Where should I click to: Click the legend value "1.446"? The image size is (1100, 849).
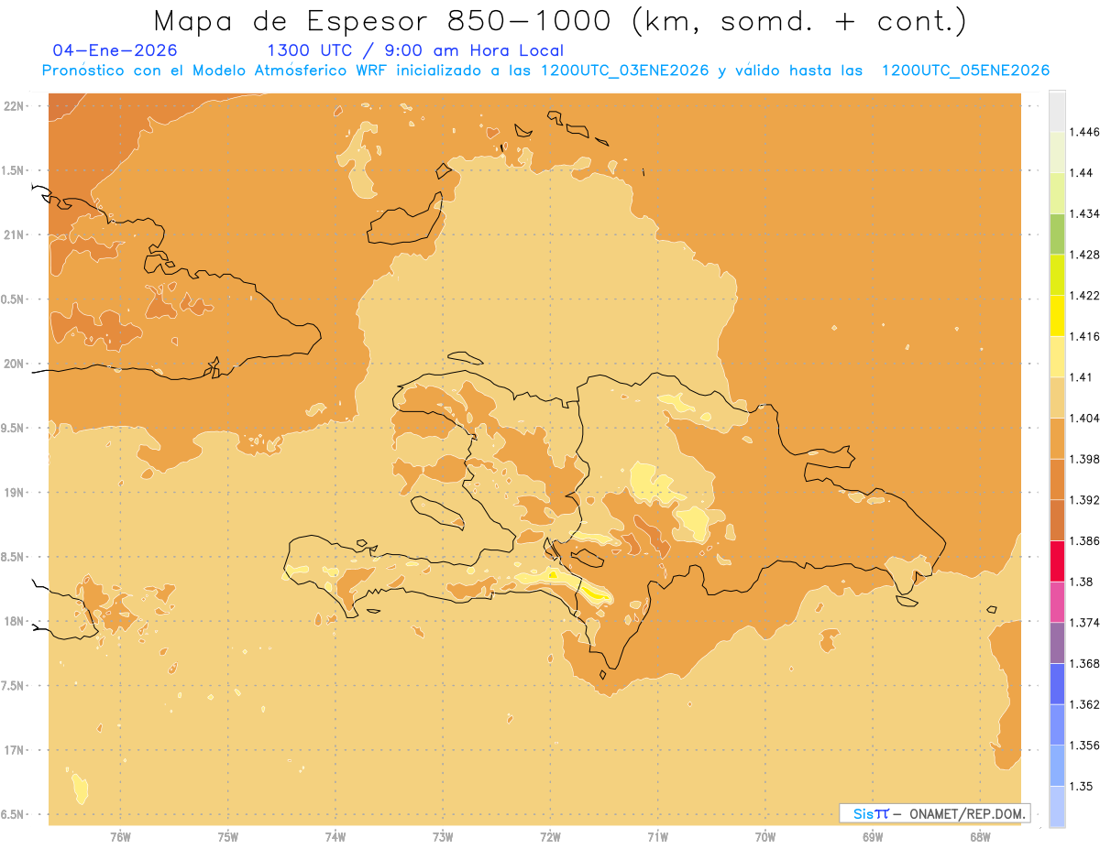pos(1083,132)
